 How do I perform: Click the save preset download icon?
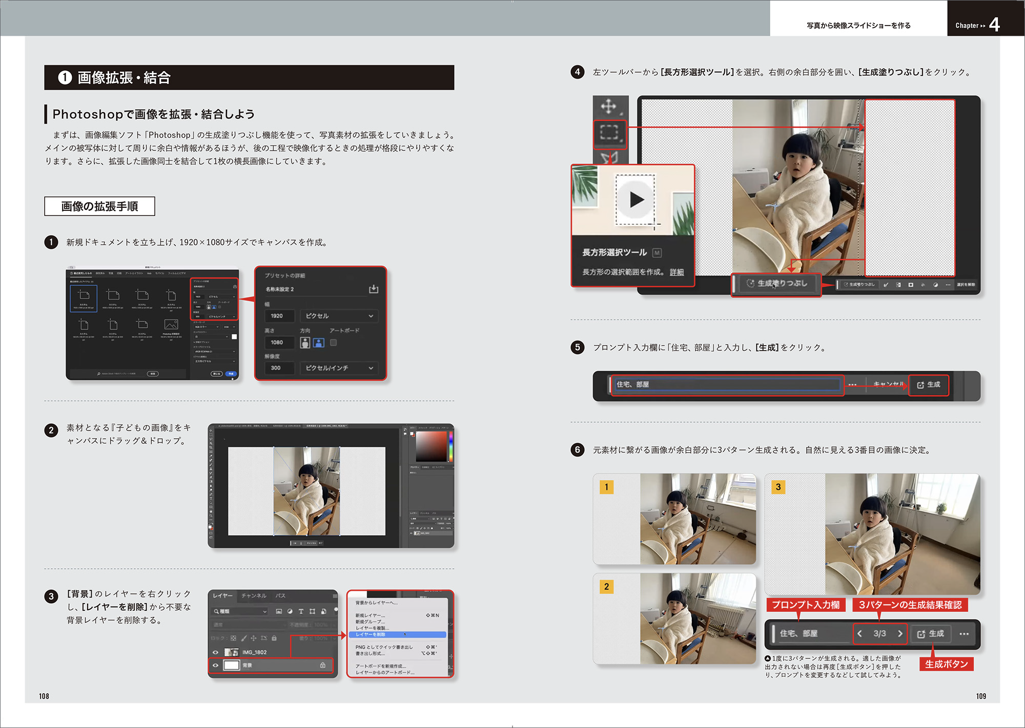tap(374, 289)
